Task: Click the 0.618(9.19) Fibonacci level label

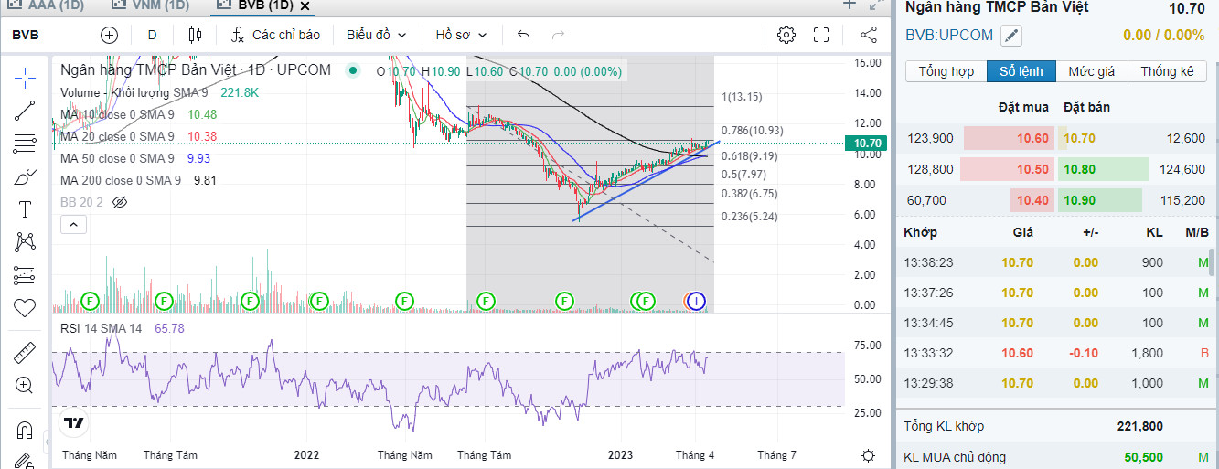Action: (x=749, y=156)
